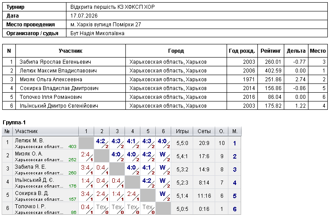Click organizer name Бут Надія Миколаївна

[97, 33]
